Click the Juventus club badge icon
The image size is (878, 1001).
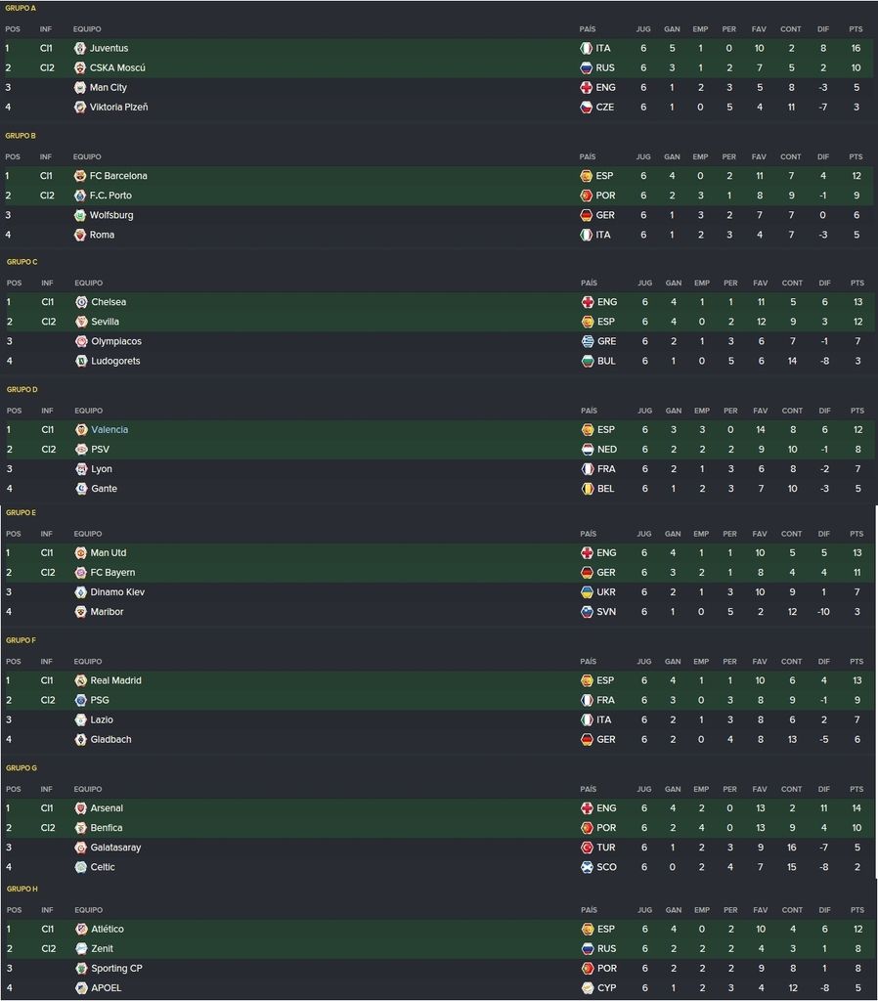(x=80, y=48)
